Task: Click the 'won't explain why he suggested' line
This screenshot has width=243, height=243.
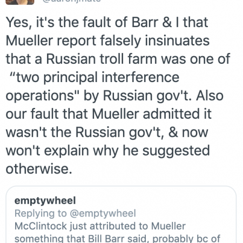Action: [x=108, y=151]
